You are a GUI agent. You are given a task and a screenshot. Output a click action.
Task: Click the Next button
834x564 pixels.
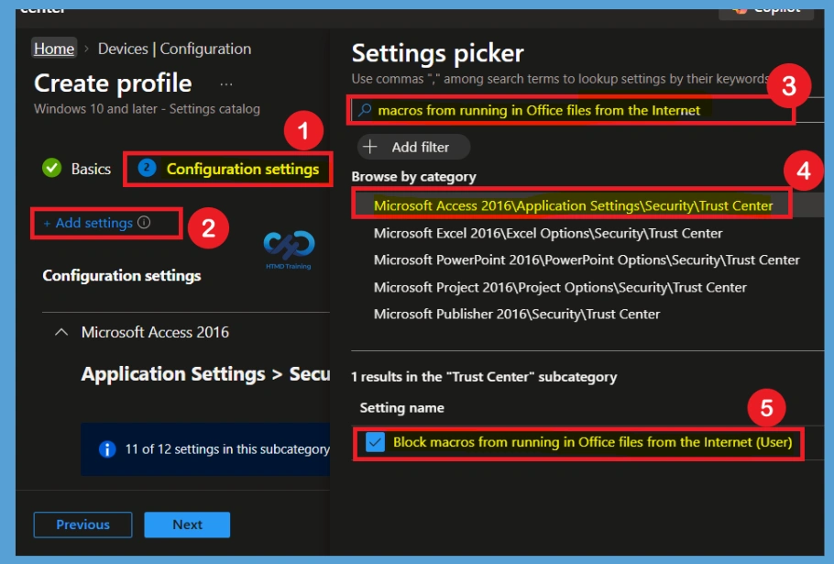point(187,525)
